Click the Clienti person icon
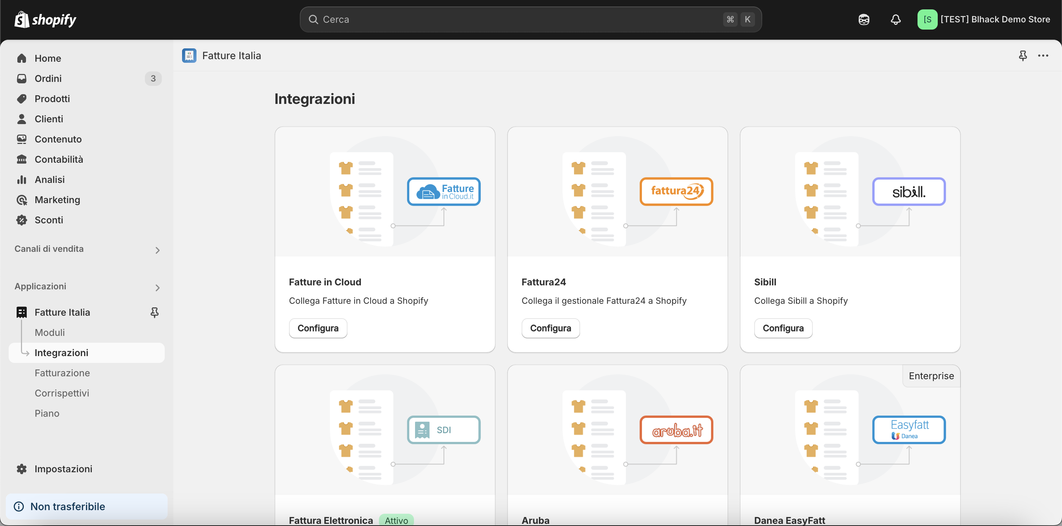 coord(22,119)
